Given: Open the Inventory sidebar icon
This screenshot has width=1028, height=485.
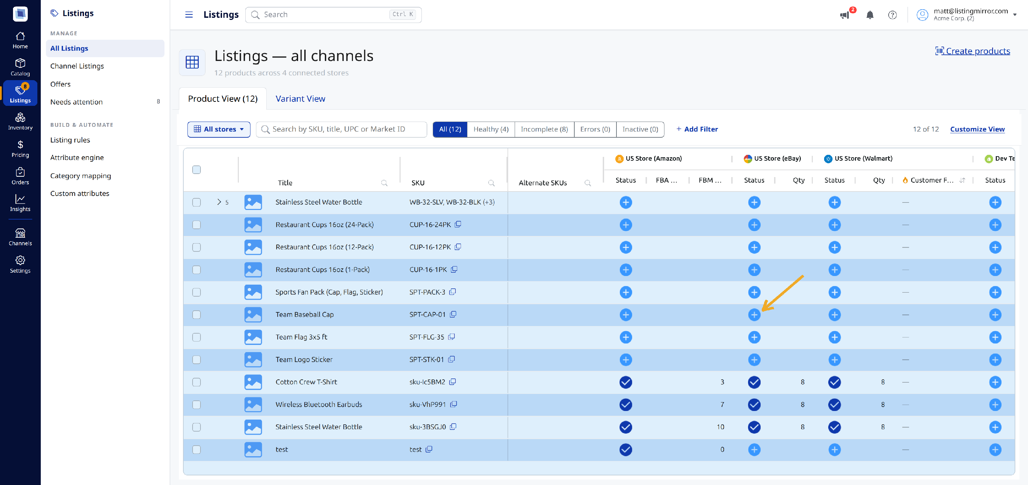Looking at the screenshot, I should [x=20, y=121].
